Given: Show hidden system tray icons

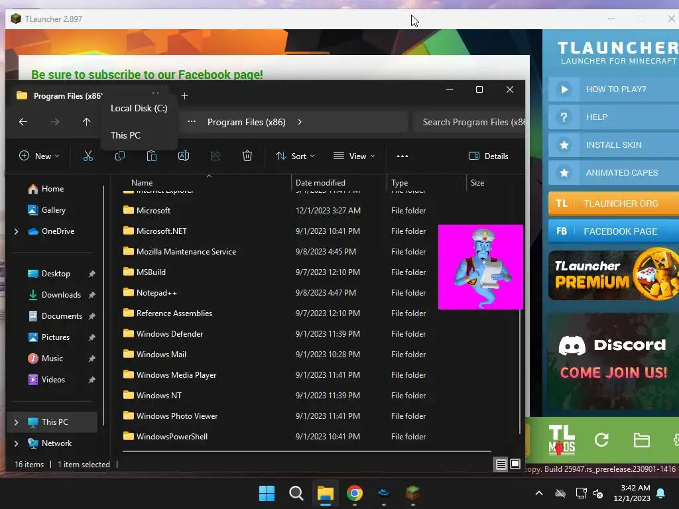Looking at the screenshot, I should point(539,493).
